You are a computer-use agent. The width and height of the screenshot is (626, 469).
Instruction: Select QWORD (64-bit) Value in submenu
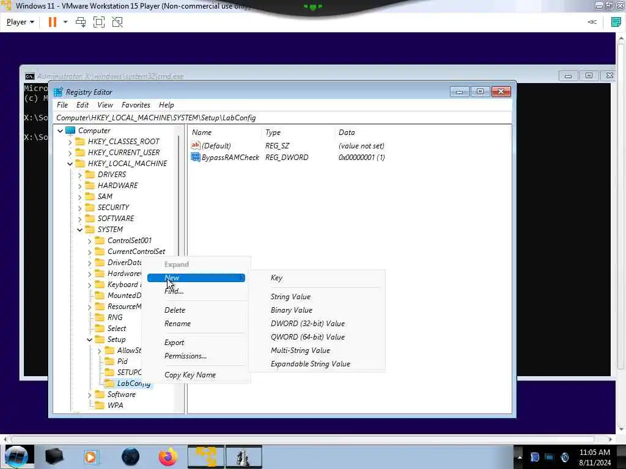tap(317, 337)
